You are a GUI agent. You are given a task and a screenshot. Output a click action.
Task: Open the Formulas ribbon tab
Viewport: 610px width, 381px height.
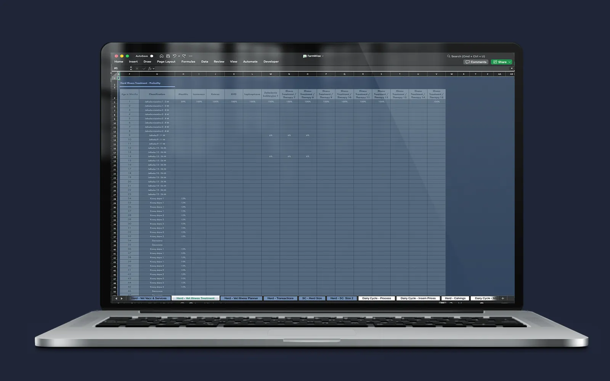click(x=188, y=62)
